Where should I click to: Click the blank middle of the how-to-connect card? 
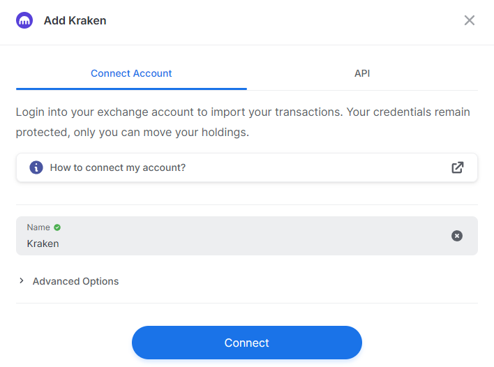pos(315,167)
